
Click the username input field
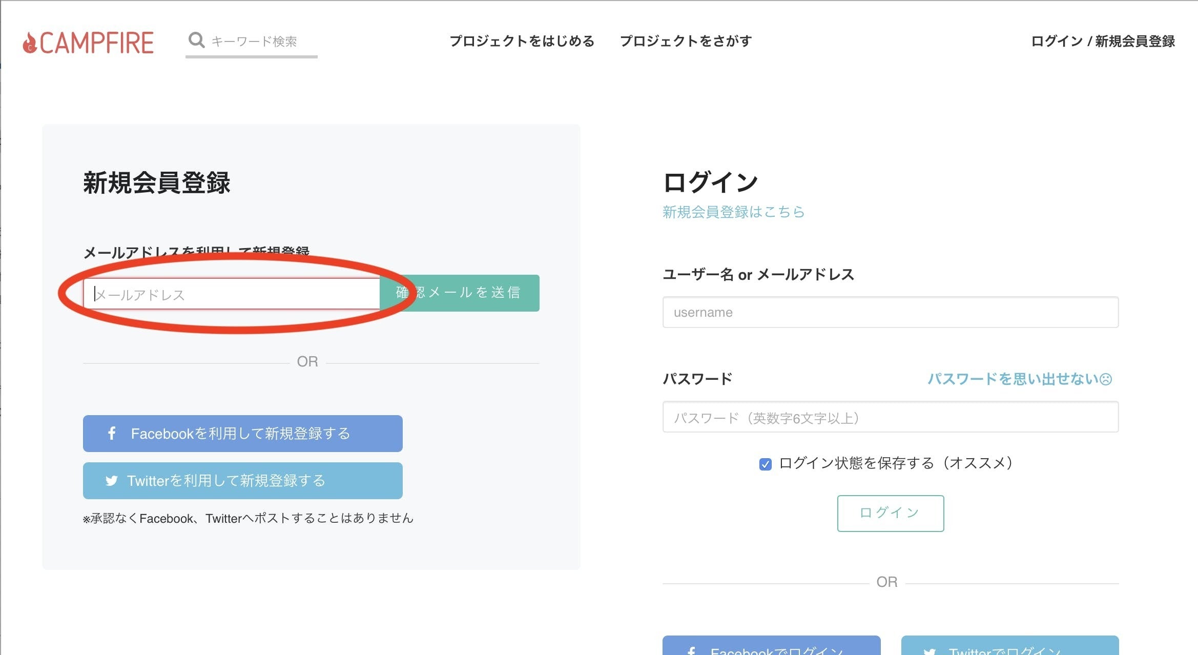click(890, 312)
